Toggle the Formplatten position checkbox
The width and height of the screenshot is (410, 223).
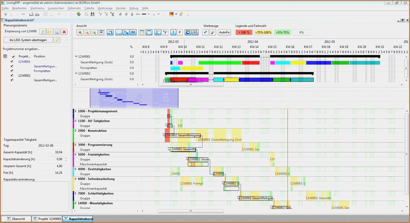[x=12, y=70]
